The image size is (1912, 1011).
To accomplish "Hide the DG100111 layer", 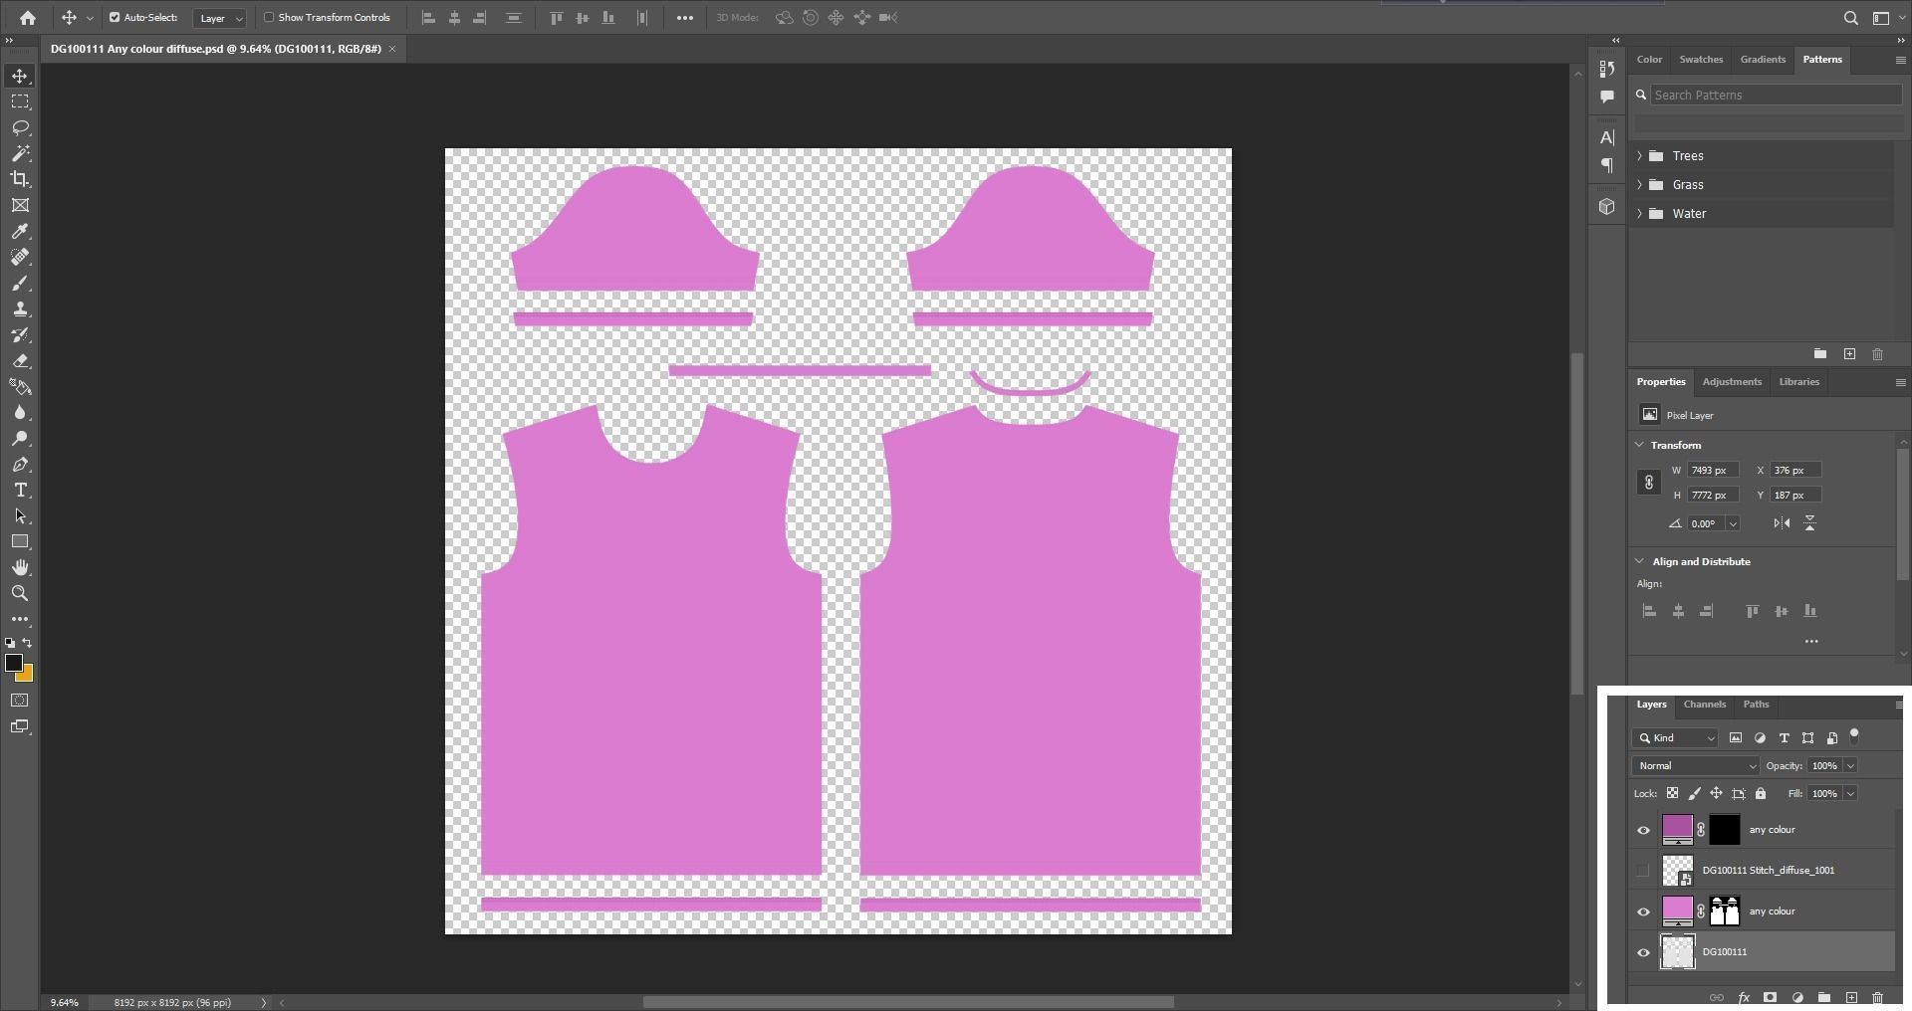I will (x=1643, y=952).
